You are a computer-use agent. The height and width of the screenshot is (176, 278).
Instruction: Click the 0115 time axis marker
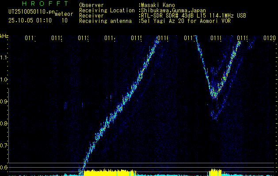point(136,38)
